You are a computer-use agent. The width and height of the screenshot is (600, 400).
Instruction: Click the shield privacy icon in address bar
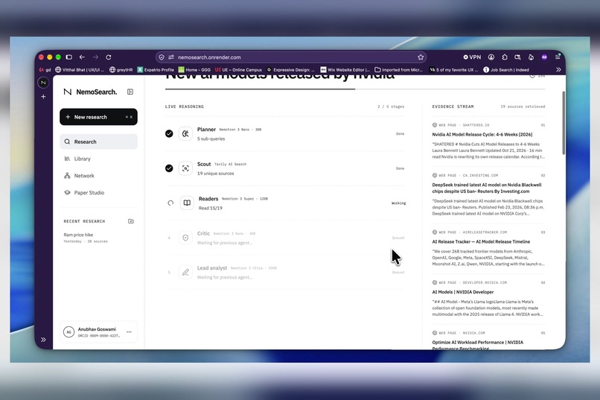pos(162,57)
